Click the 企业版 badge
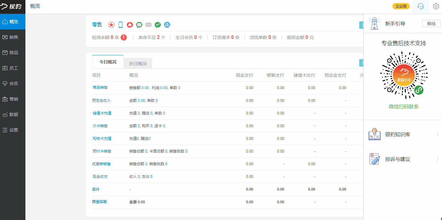The width and height of the screenshot is (442, 220). pyautogui.click(x=401, y=6)
